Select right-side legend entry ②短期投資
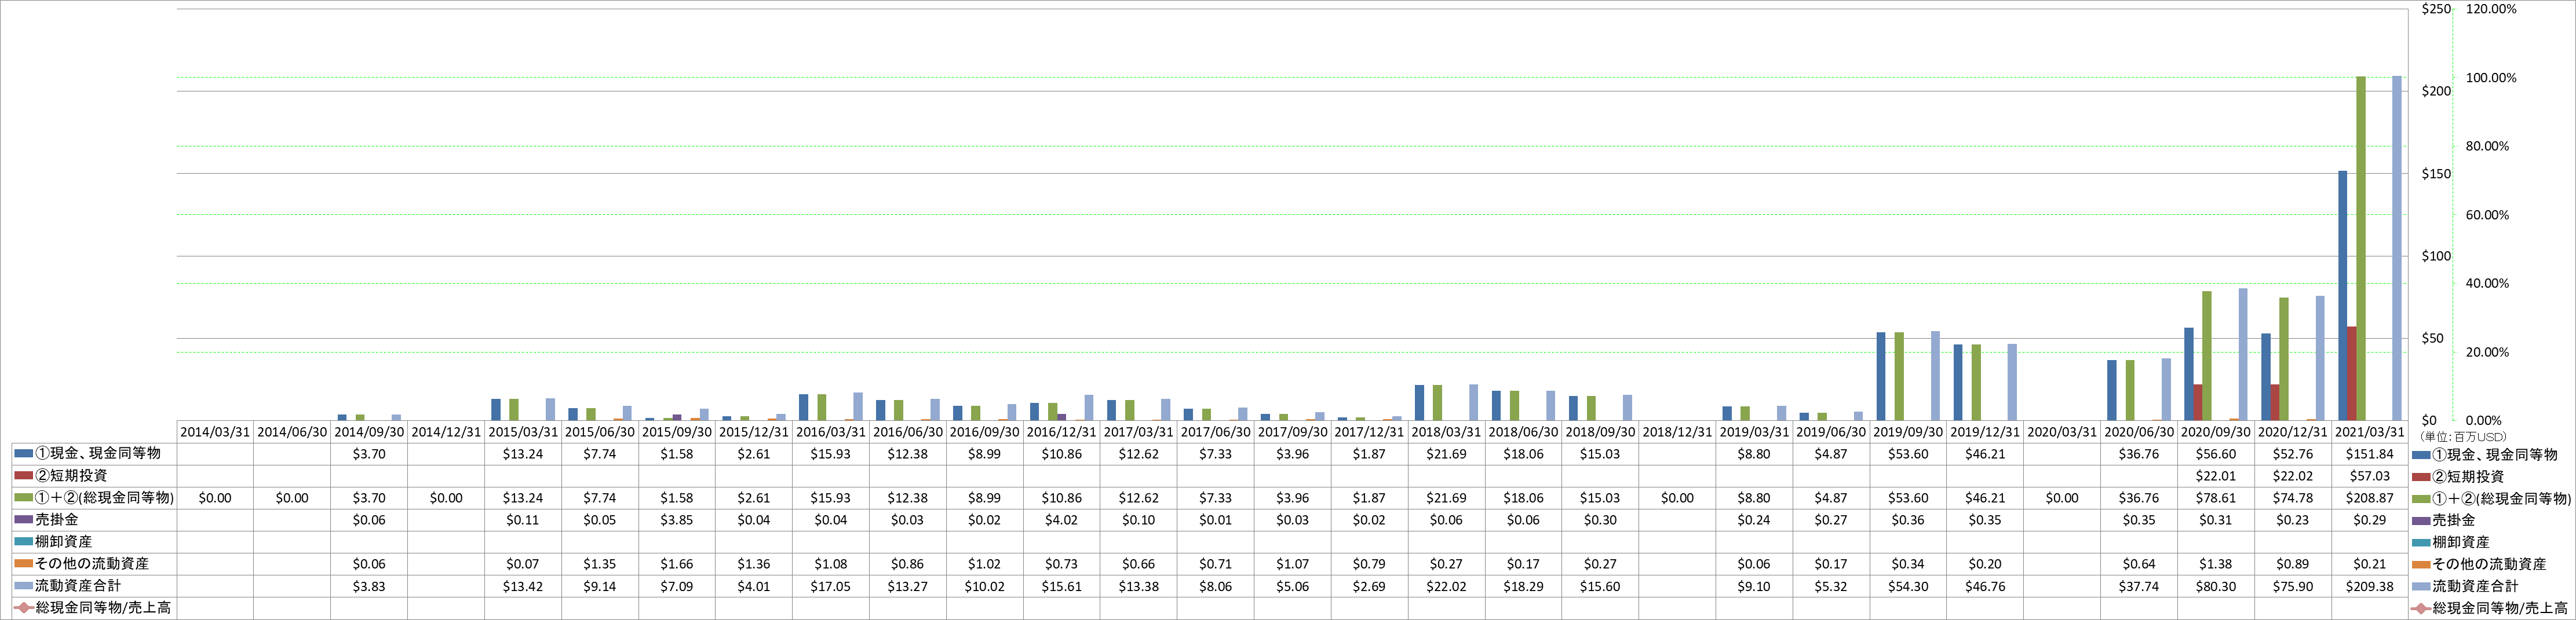This screenshot has width=2576, height=620. click(2458, 476)
